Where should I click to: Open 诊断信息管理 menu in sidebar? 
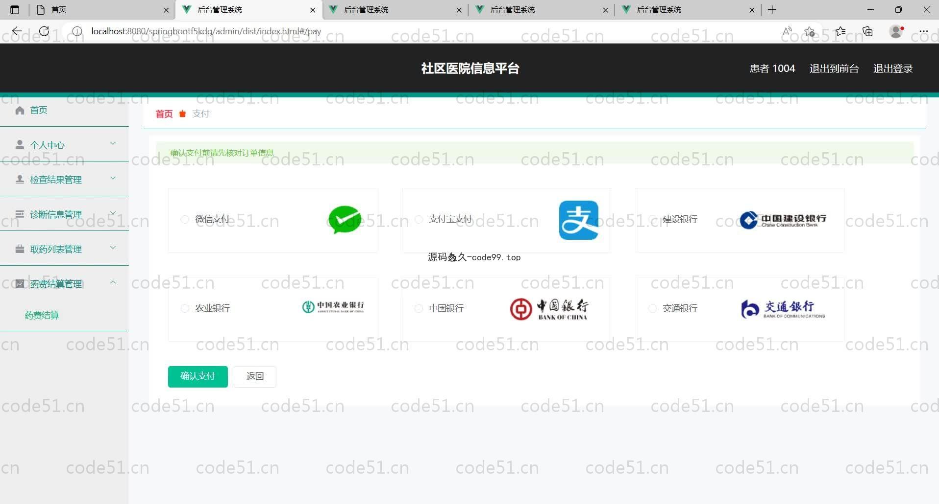coord(64,214)
